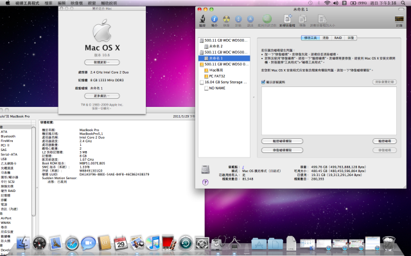411x256 pixels.
Task: Click the version 10.6 text in About This Mac
Action: coord(102,55)
